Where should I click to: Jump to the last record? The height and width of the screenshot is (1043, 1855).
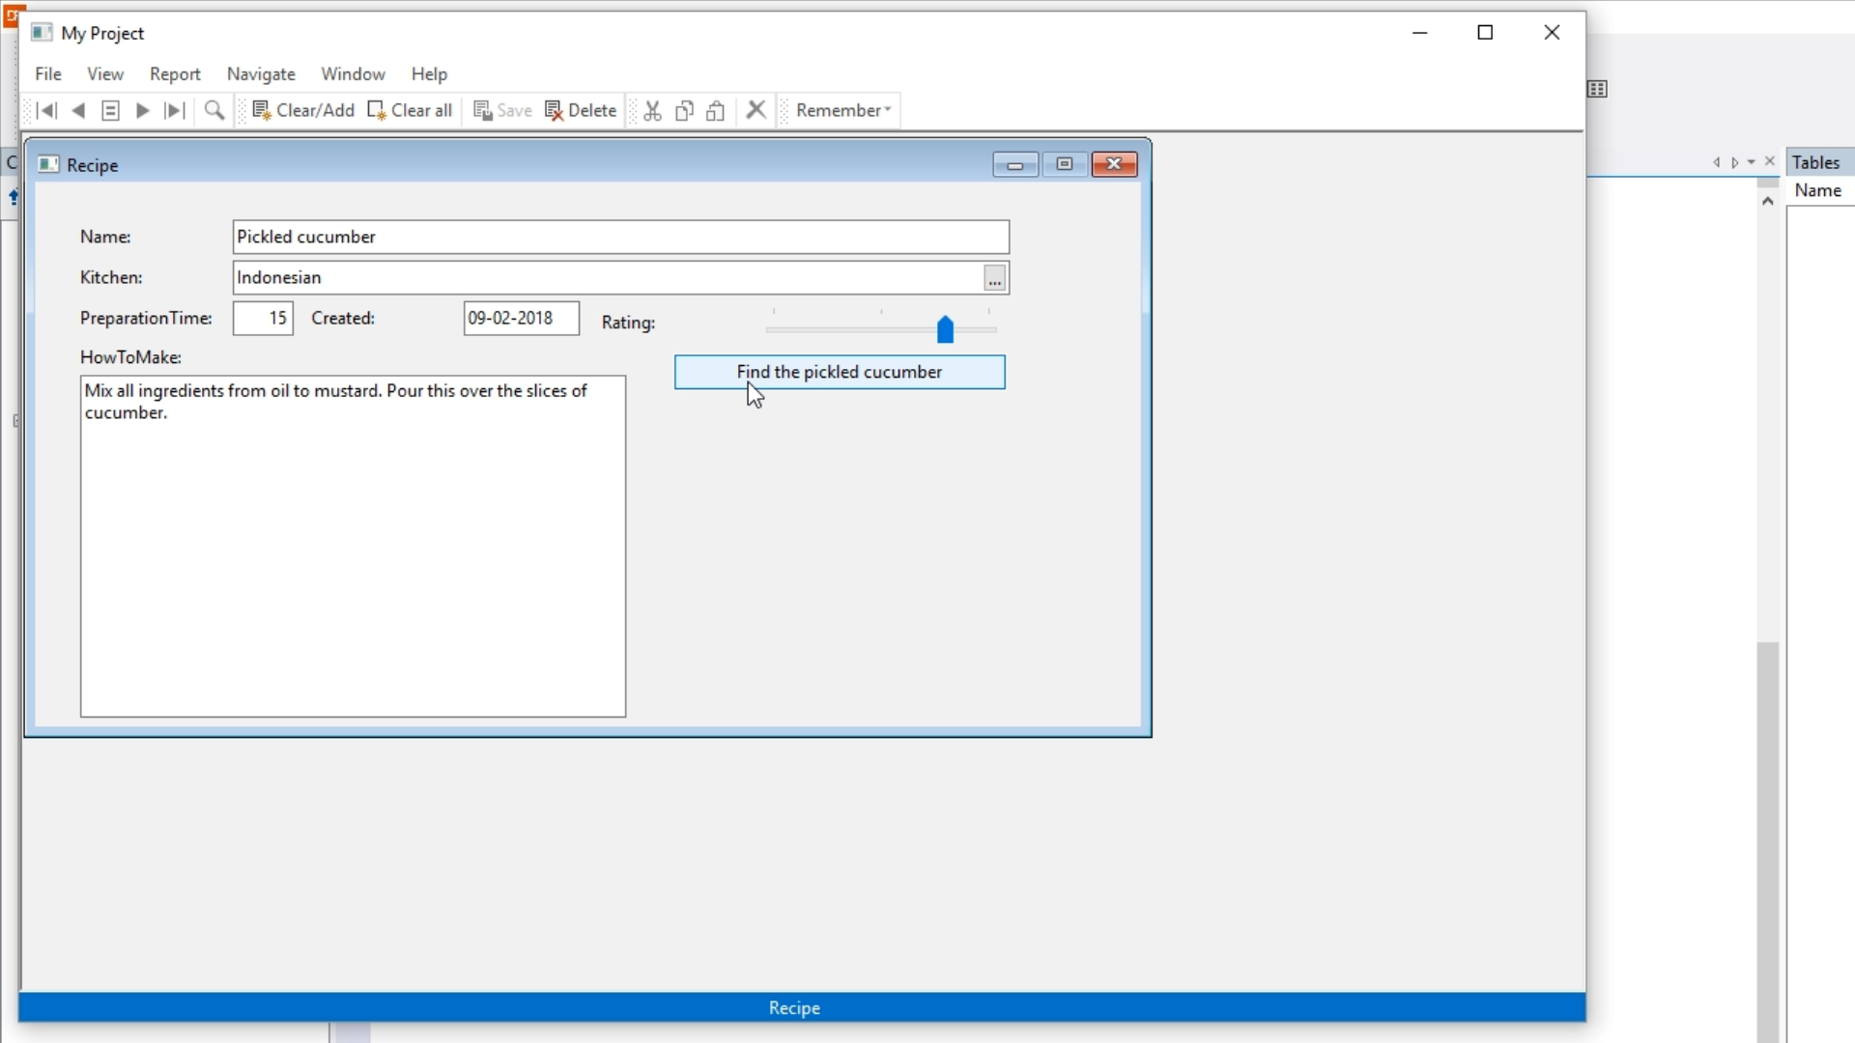175,110
